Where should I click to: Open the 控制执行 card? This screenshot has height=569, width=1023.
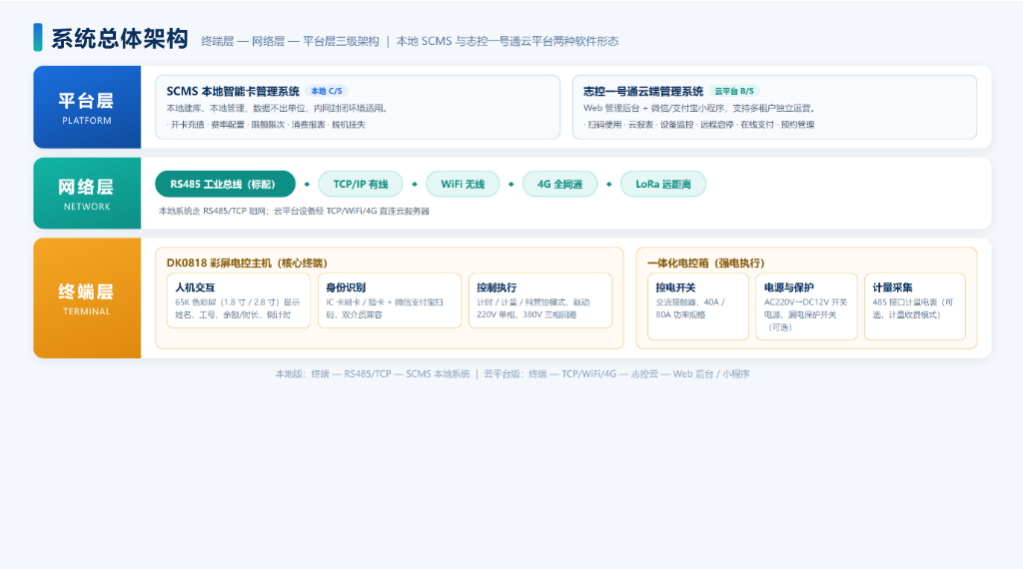click(540, 300)
